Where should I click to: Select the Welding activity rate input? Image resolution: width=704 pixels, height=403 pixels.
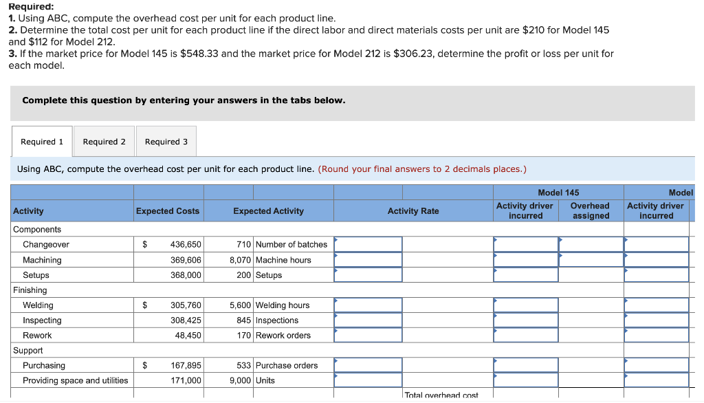368,305
